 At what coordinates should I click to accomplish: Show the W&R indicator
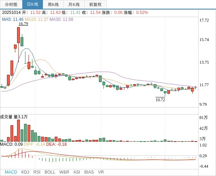(64, 172)
